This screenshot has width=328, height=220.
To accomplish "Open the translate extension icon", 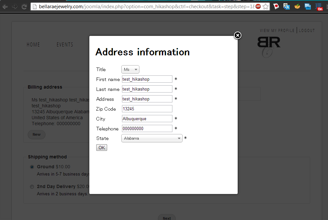I will (286, 7).
